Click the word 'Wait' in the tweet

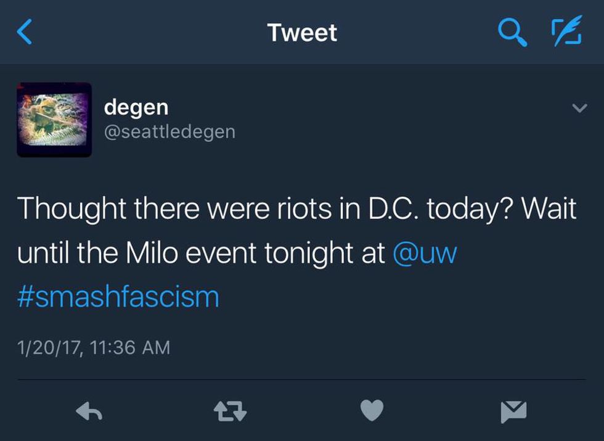[x=550, y=210]
